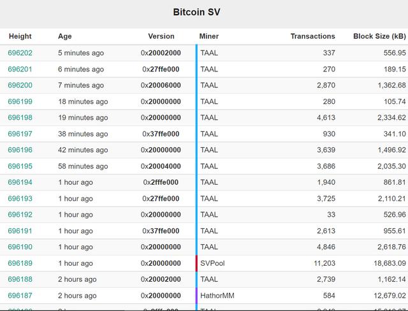This screenshot has height=311, width=408.
Task: Open SVPool block 696189
Action: click(x=20, y=263)
